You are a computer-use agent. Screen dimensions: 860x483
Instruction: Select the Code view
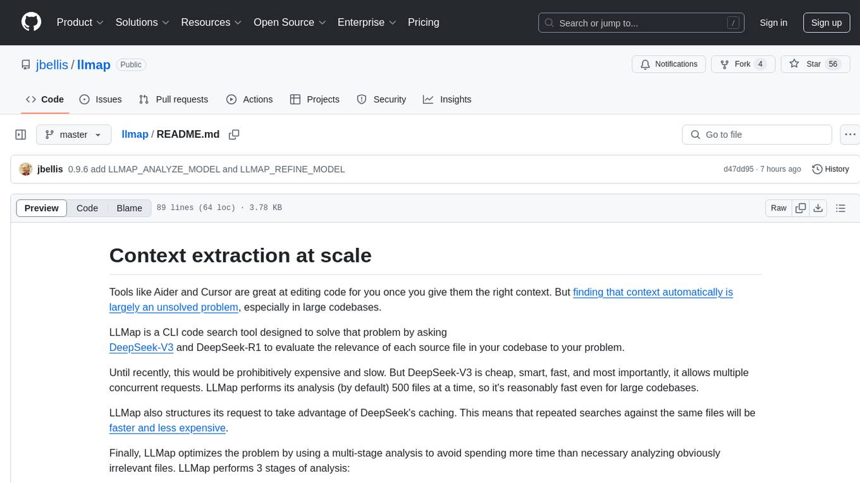[x=87, y=208]
